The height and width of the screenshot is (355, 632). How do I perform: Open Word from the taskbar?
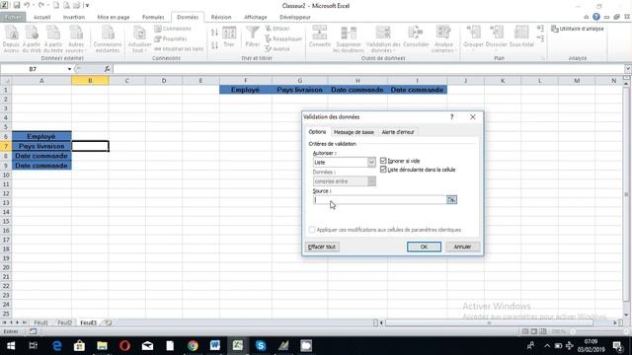pyautogui.click(x=215, y=346)
